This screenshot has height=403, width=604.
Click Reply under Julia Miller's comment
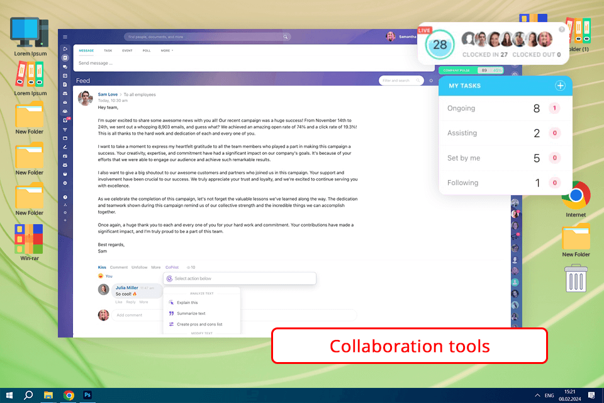click(x=131, y=302)
